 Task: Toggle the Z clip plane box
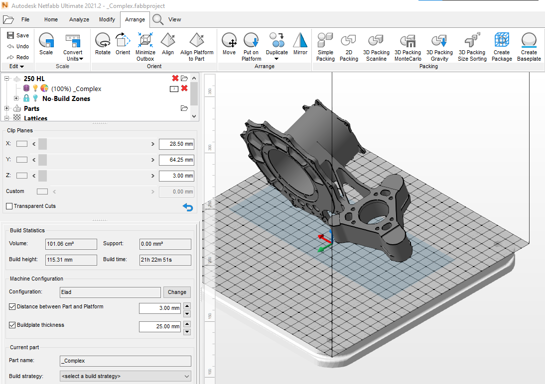[22, 176]
